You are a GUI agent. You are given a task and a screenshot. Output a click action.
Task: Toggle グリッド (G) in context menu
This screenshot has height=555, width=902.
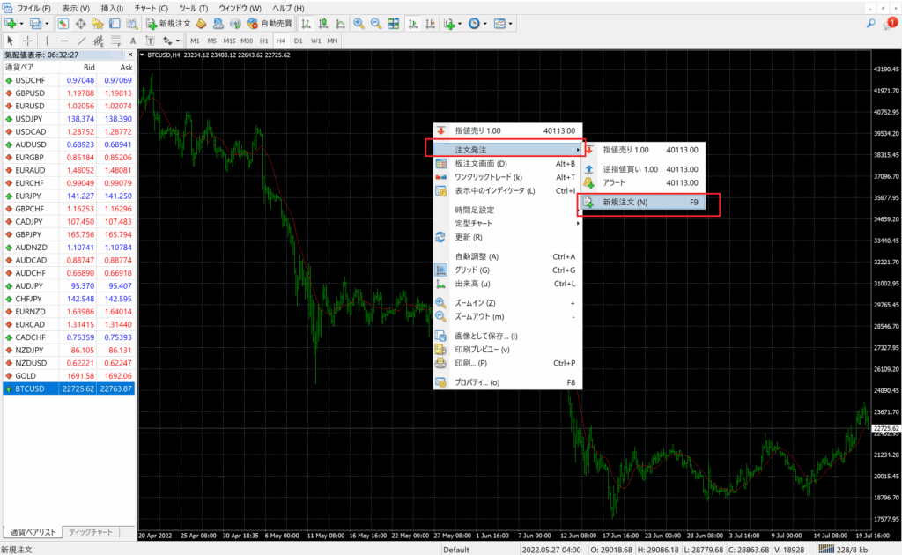507,270
